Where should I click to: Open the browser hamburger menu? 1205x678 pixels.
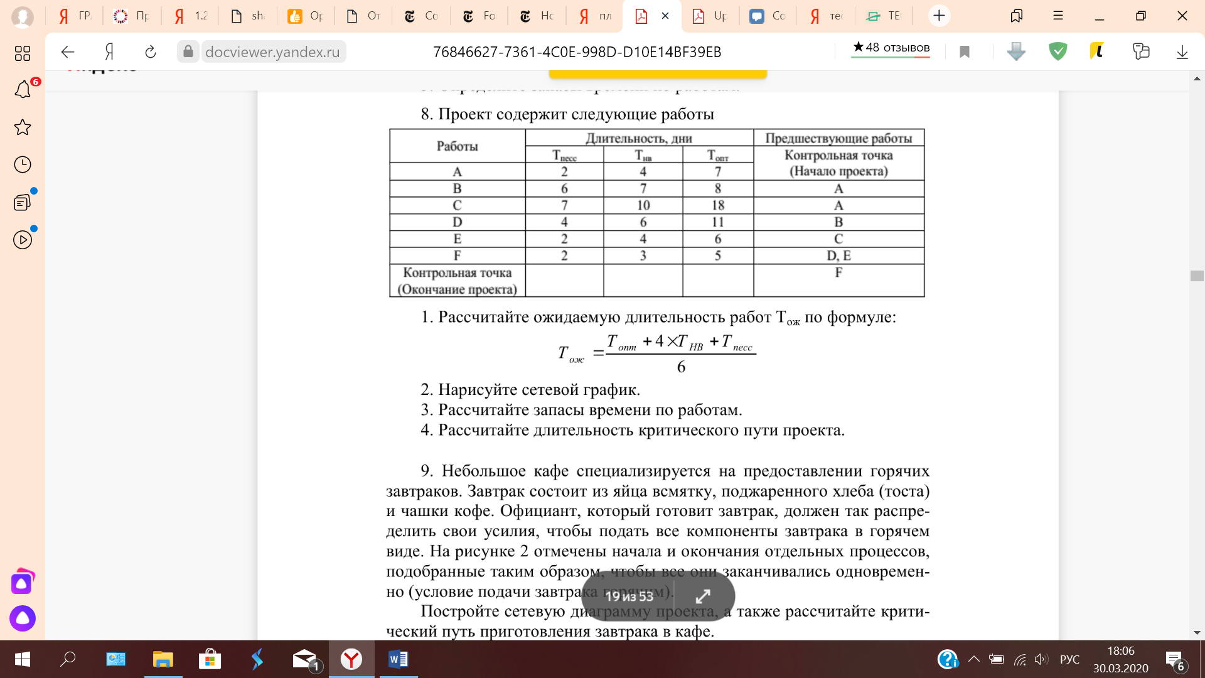tap(1058, 16)
